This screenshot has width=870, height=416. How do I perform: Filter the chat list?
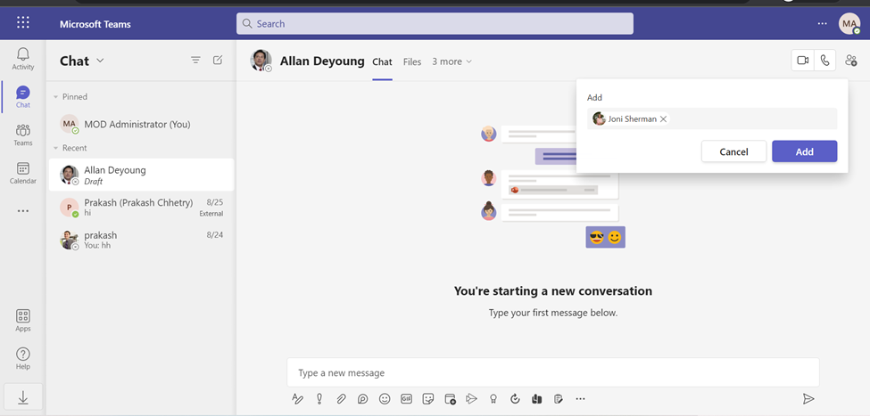click(195, 60)
